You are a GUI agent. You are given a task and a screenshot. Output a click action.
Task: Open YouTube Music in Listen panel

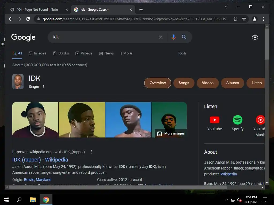coord(259,126)
